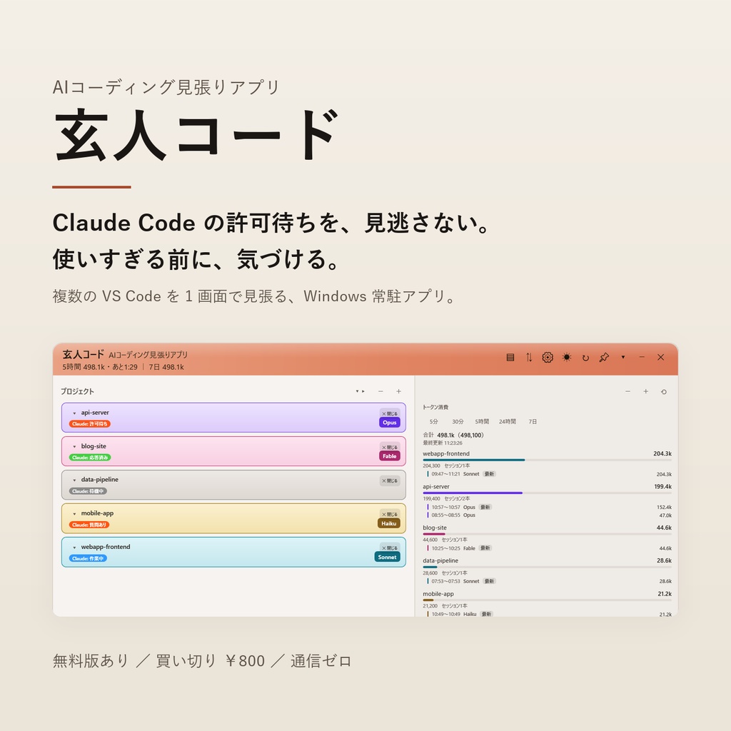Open settings gear in title bar
Screen dimensions: 731x731
[548, 357]
